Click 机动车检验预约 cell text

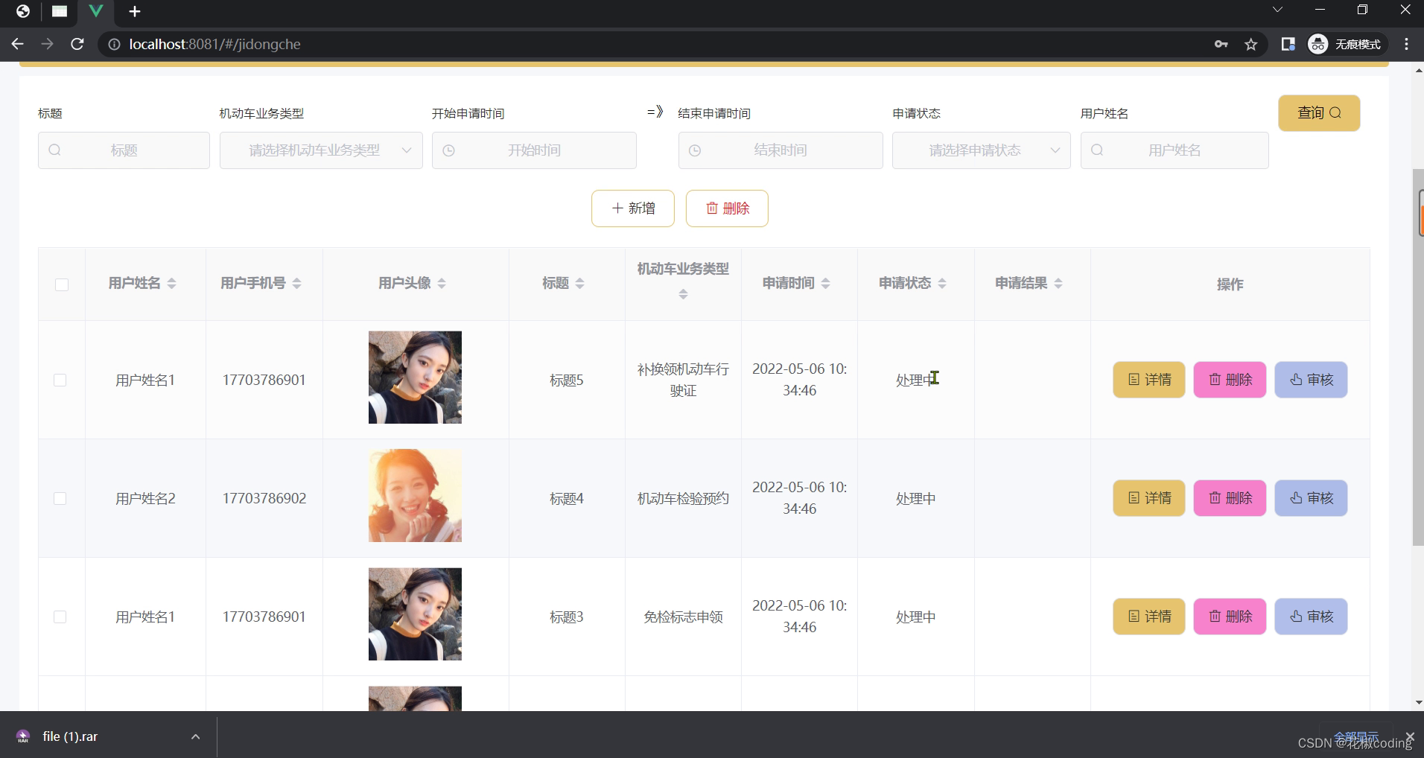(x=683, y=498)
